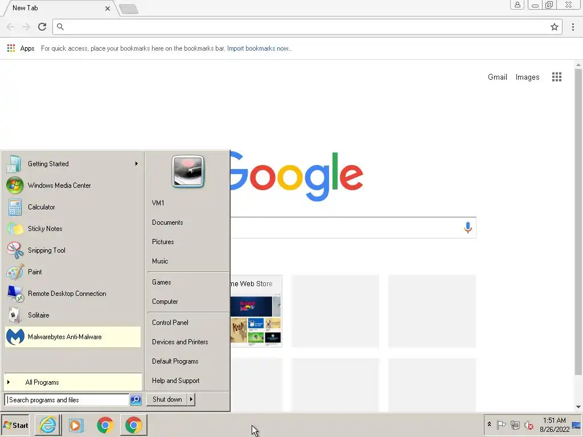Click the Chrome back button
The image size is (583, 437).
10,27
